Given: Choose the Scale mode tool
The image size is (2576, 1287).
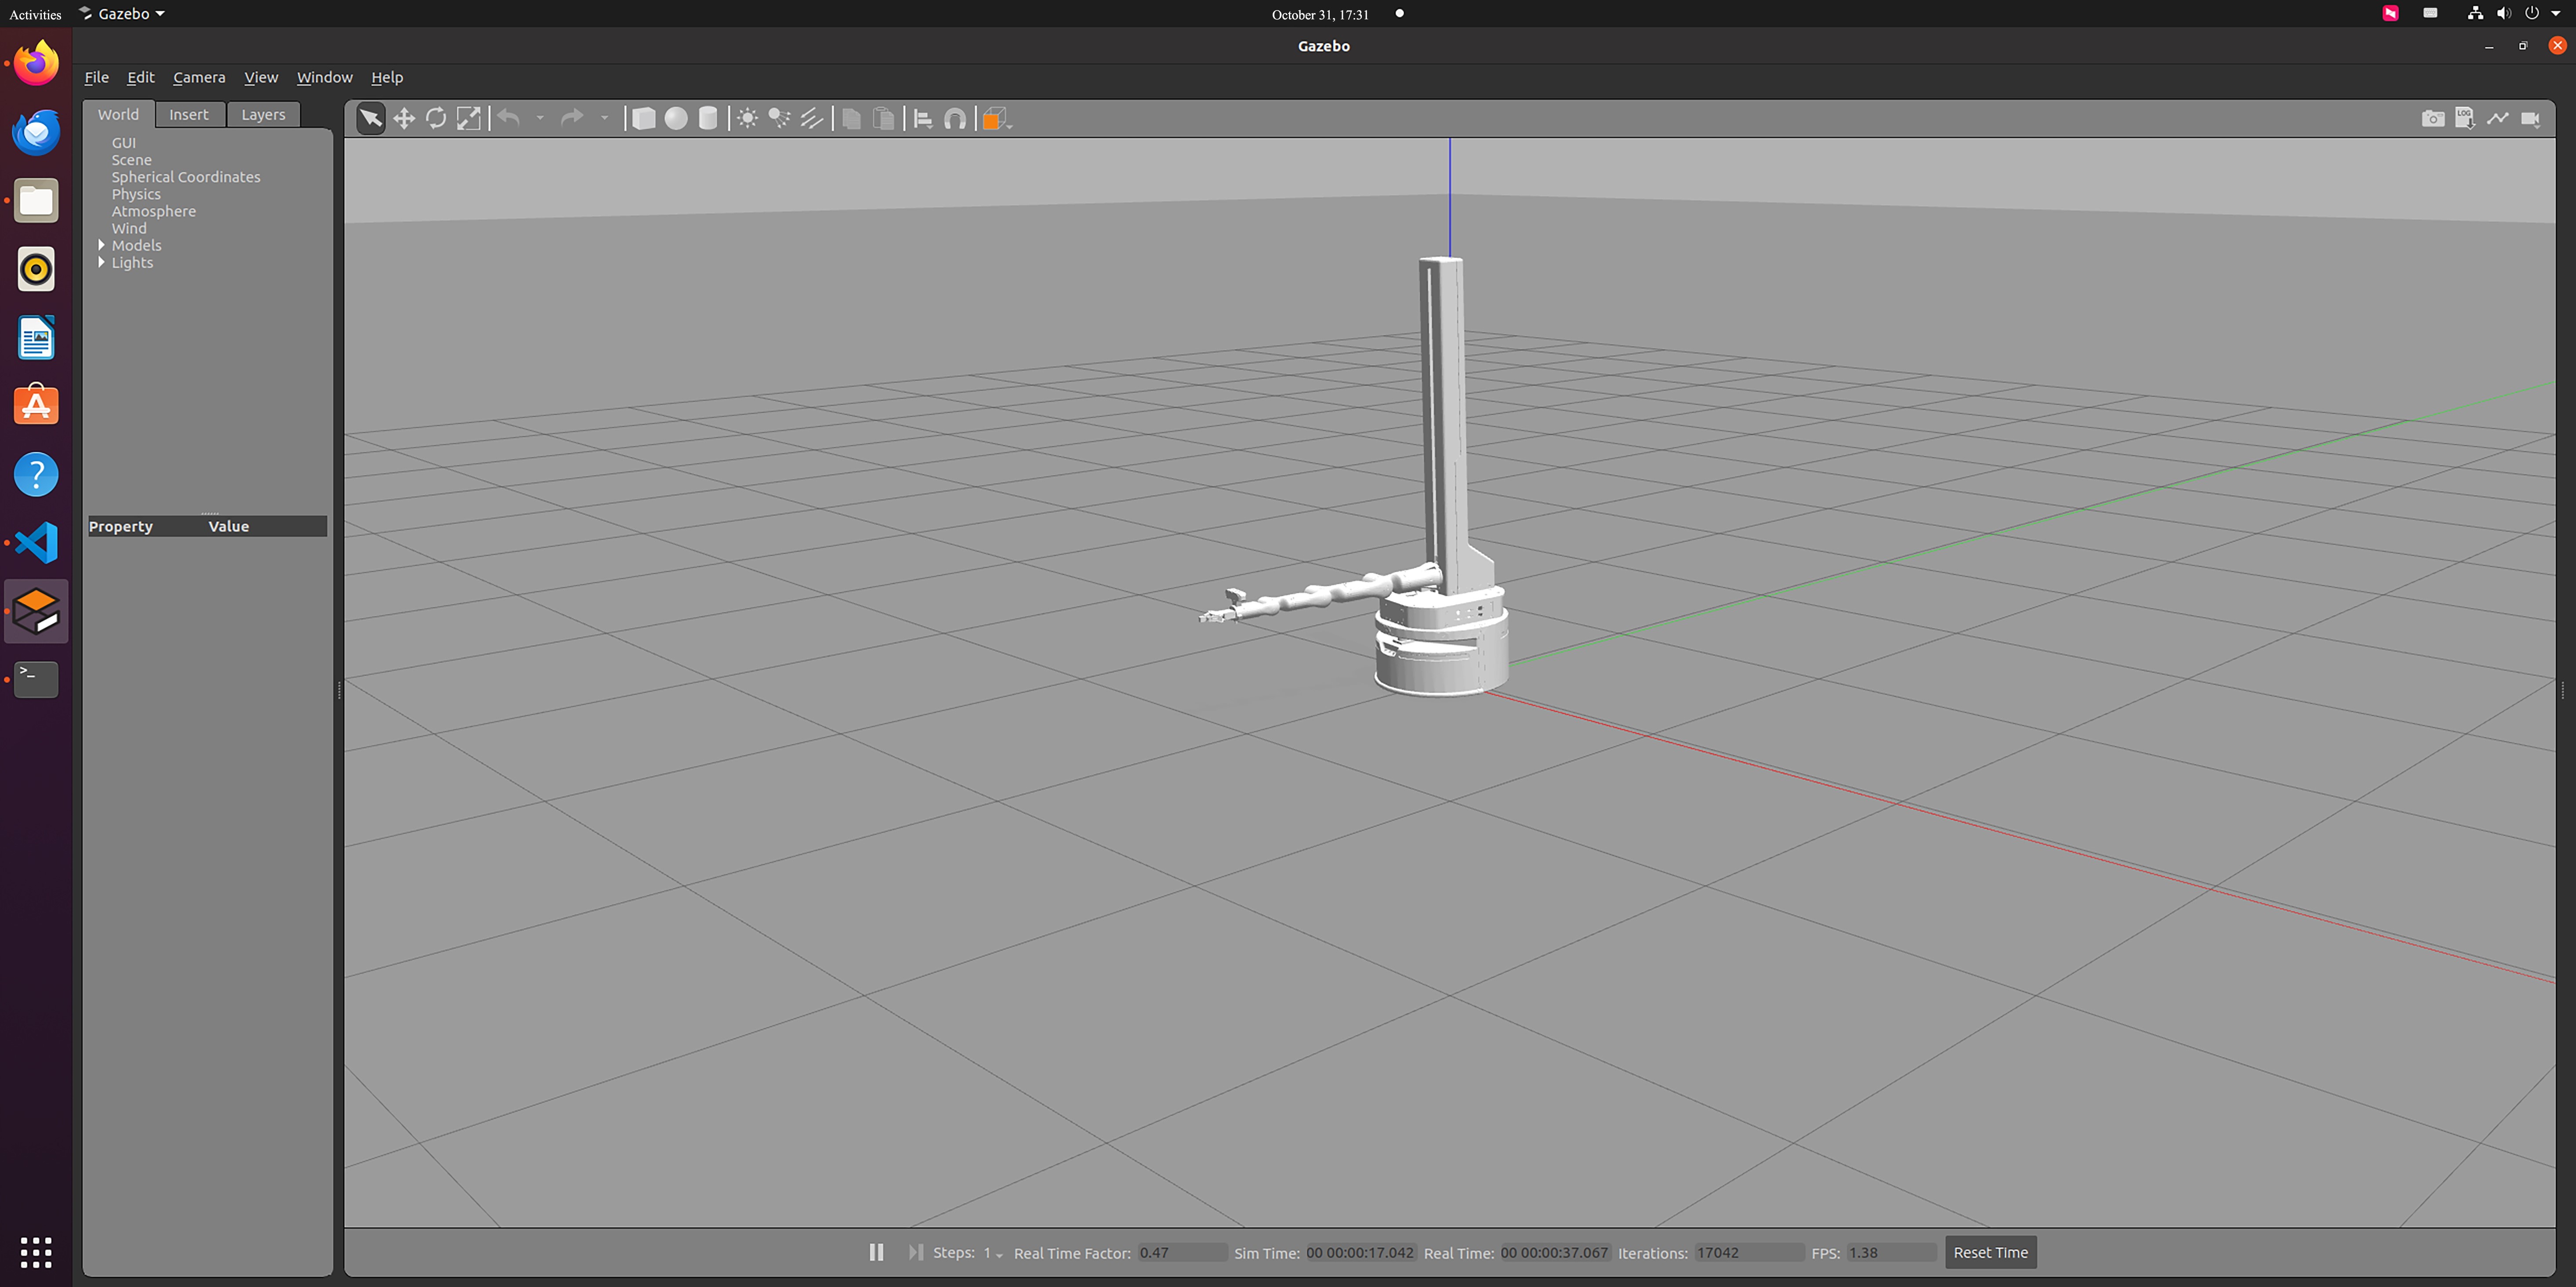Looking at the screenshot, I should click(x=468, y=119).
